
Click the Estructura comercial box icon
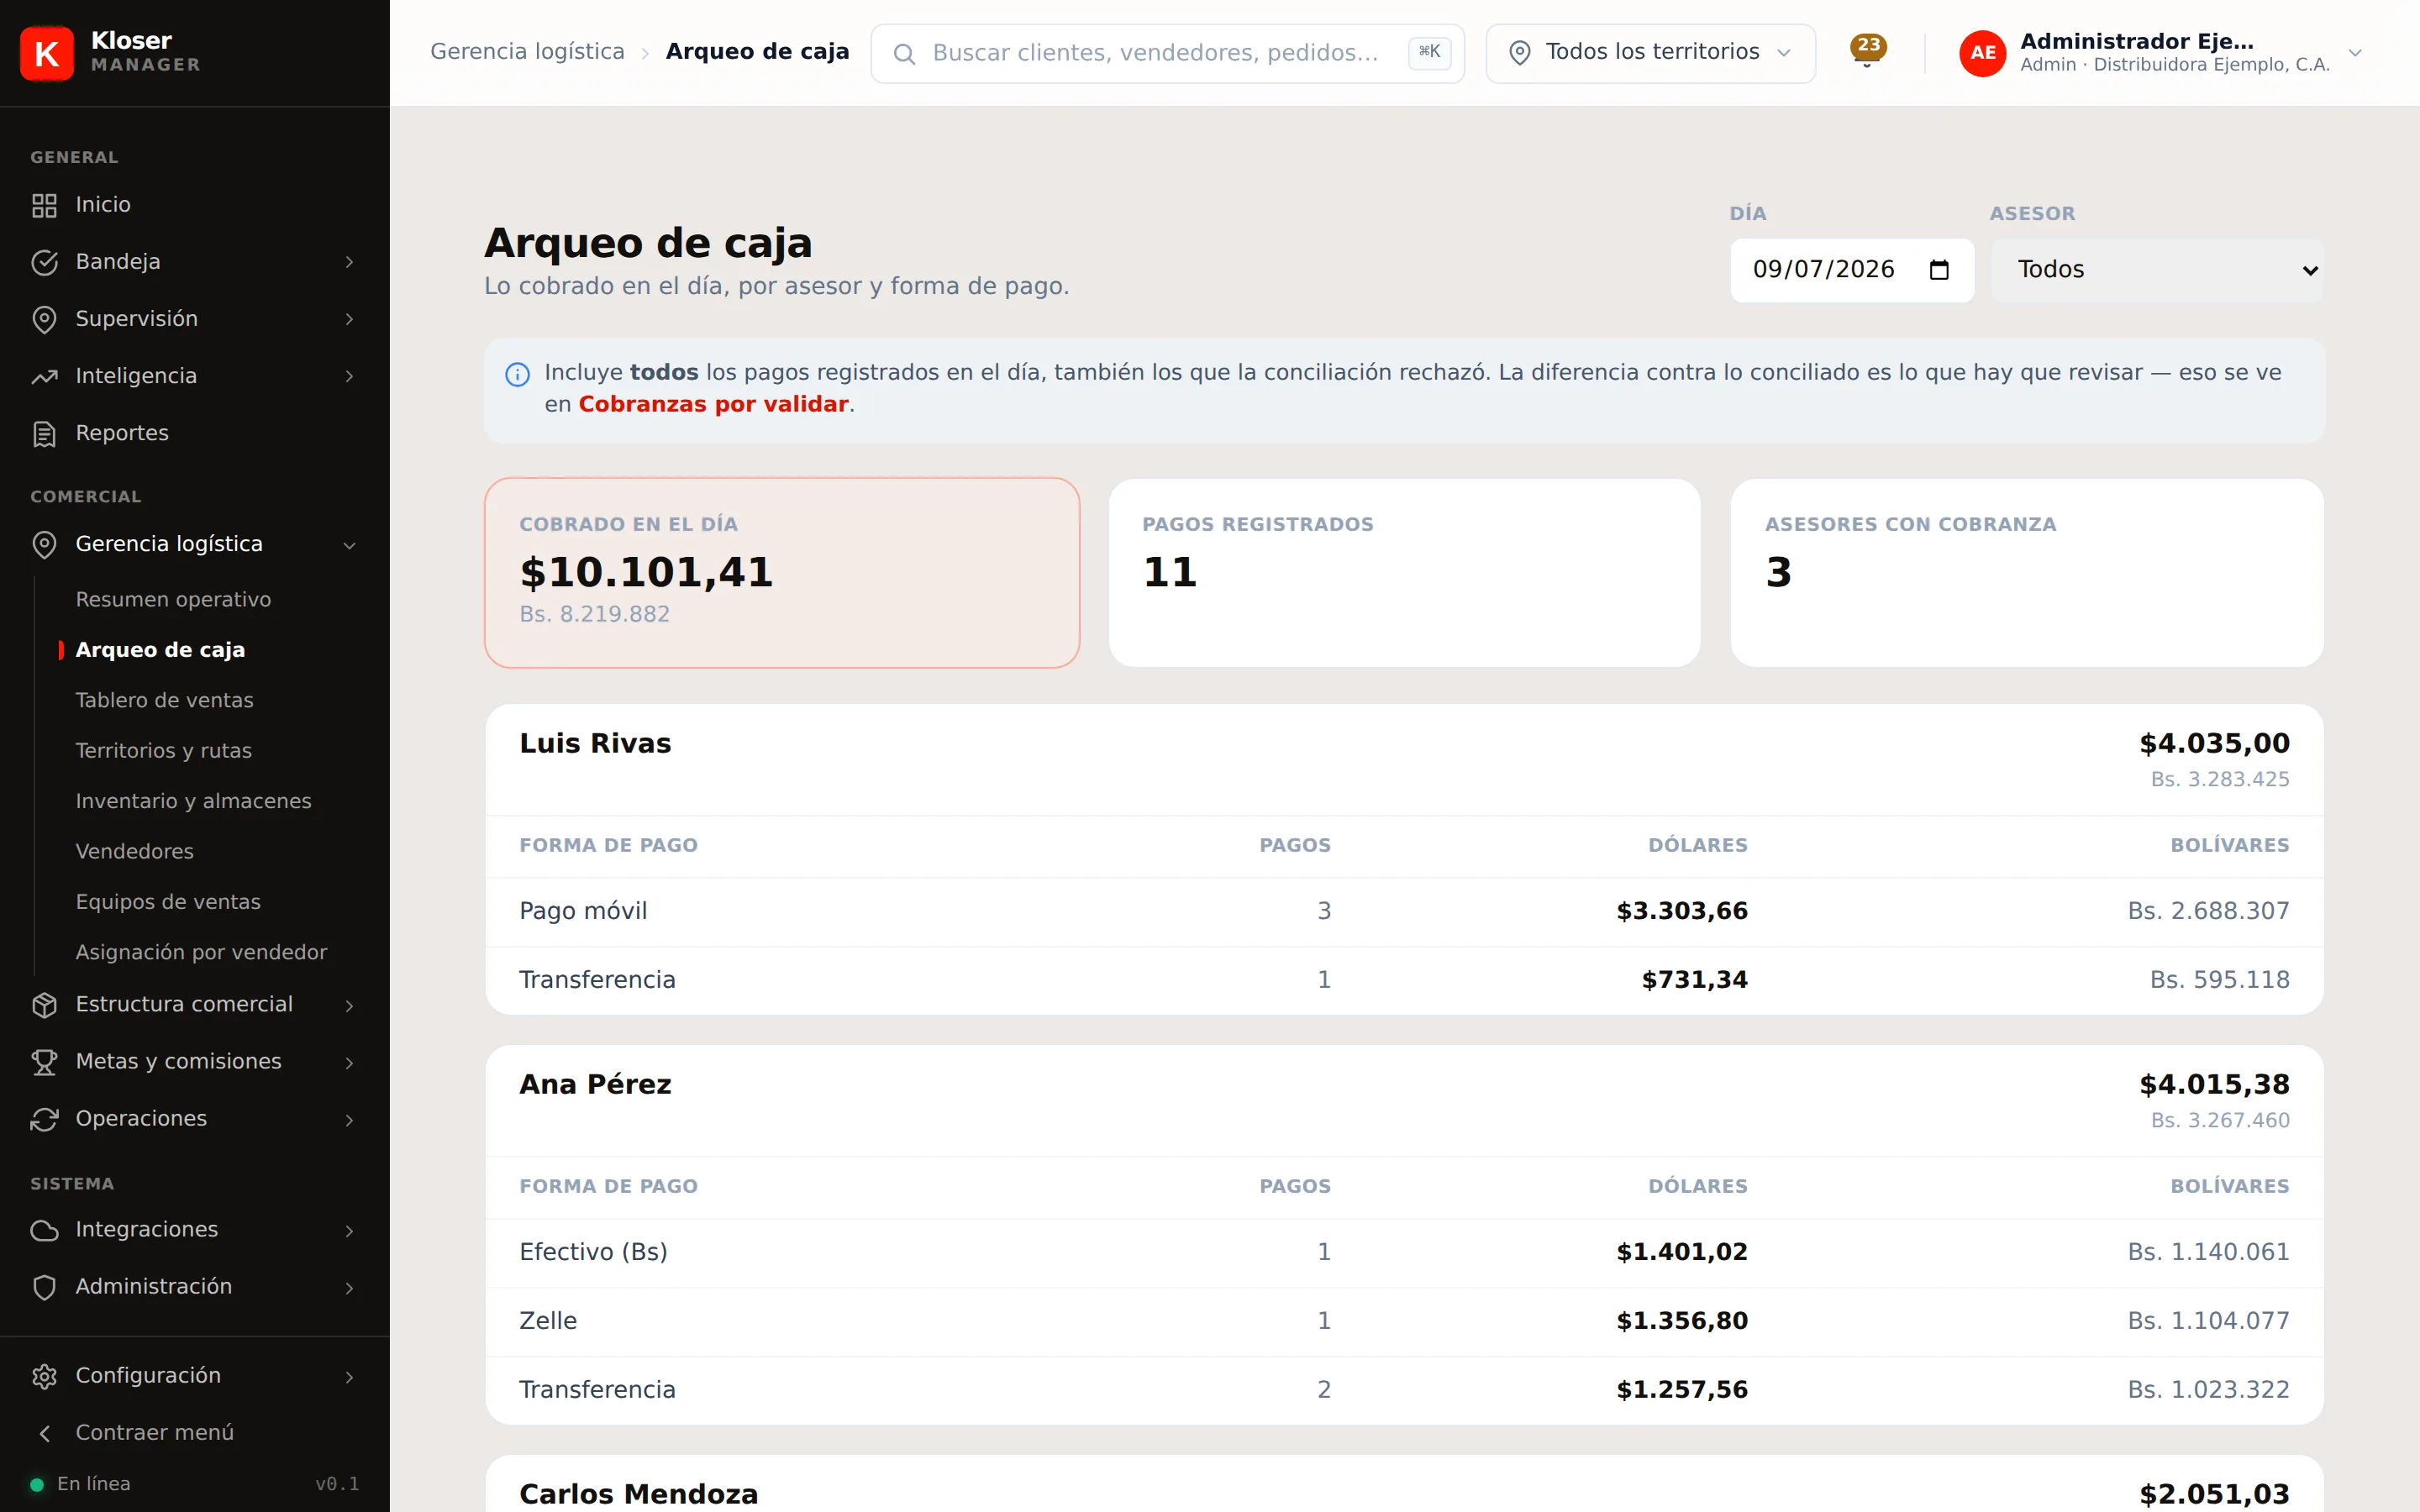[44, 1005]
